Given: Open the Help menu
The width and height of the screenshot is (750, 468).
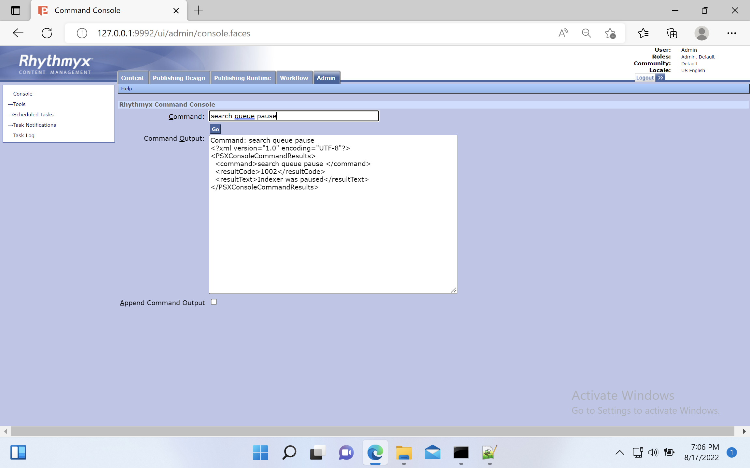Looking at the screenshot, I should click(x=127, y=88).
